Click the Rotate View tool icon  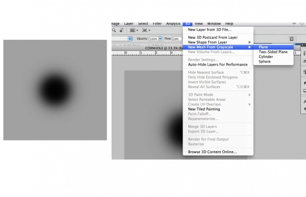point(121,30)
